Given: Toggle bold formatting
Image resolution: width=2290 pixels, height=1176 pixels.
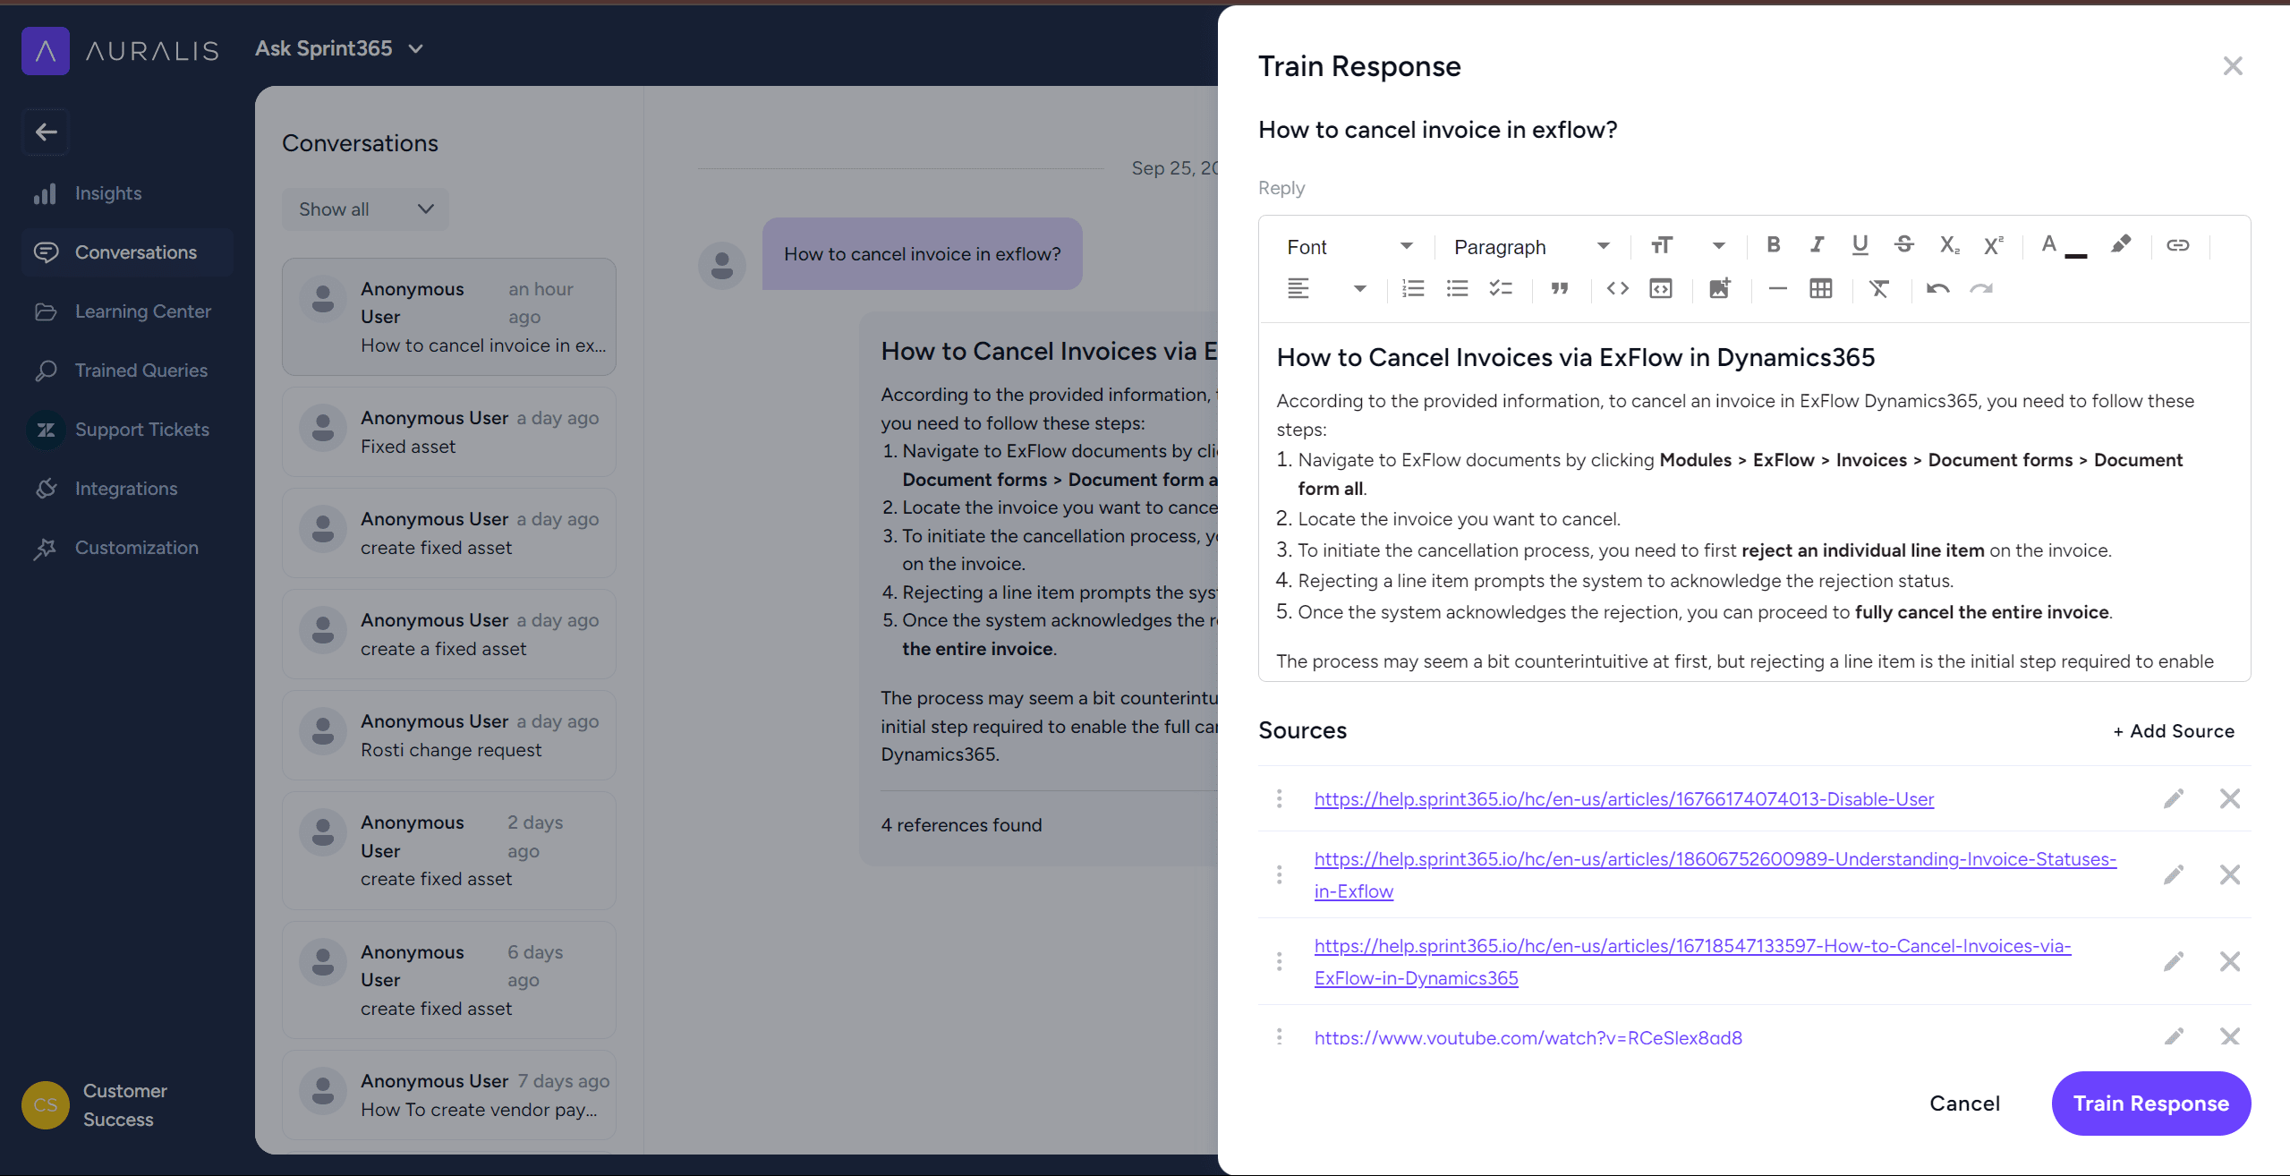Looking at the screenshot, I should [1773, 245].
